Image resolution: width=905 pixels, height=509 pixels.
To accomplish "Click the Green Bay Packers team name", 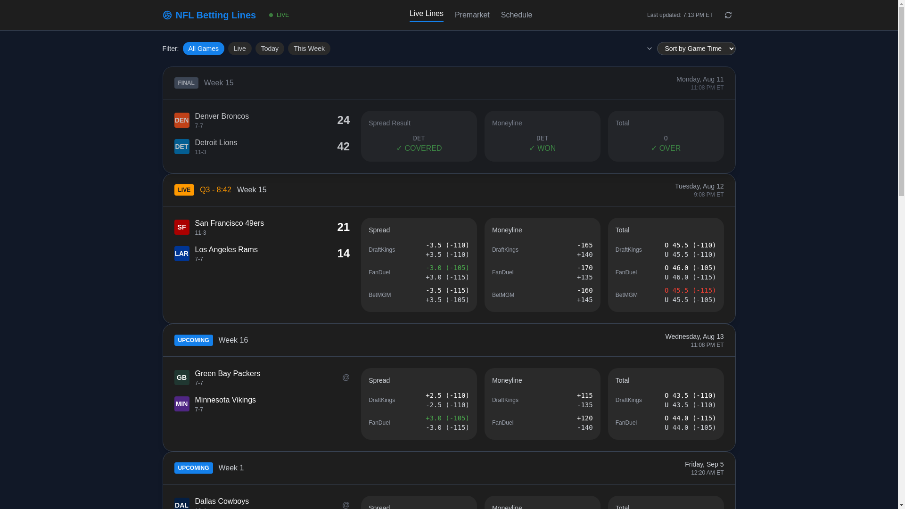I will pos(227,374).
